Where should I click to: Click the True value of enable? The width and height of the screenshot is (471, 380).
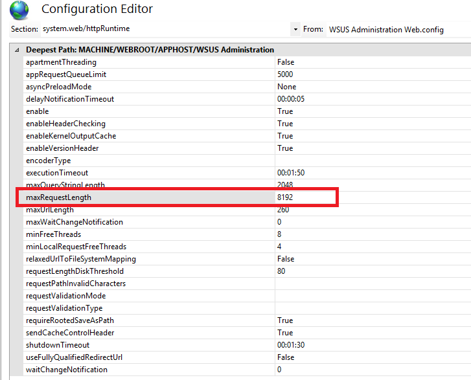(285, 111)
